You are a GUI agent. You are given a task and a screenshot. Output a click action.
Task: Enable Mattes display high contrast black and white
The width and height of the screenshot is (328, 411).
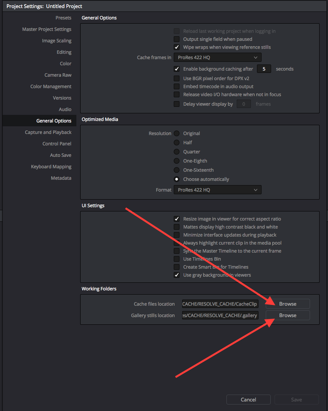[177, 227]
